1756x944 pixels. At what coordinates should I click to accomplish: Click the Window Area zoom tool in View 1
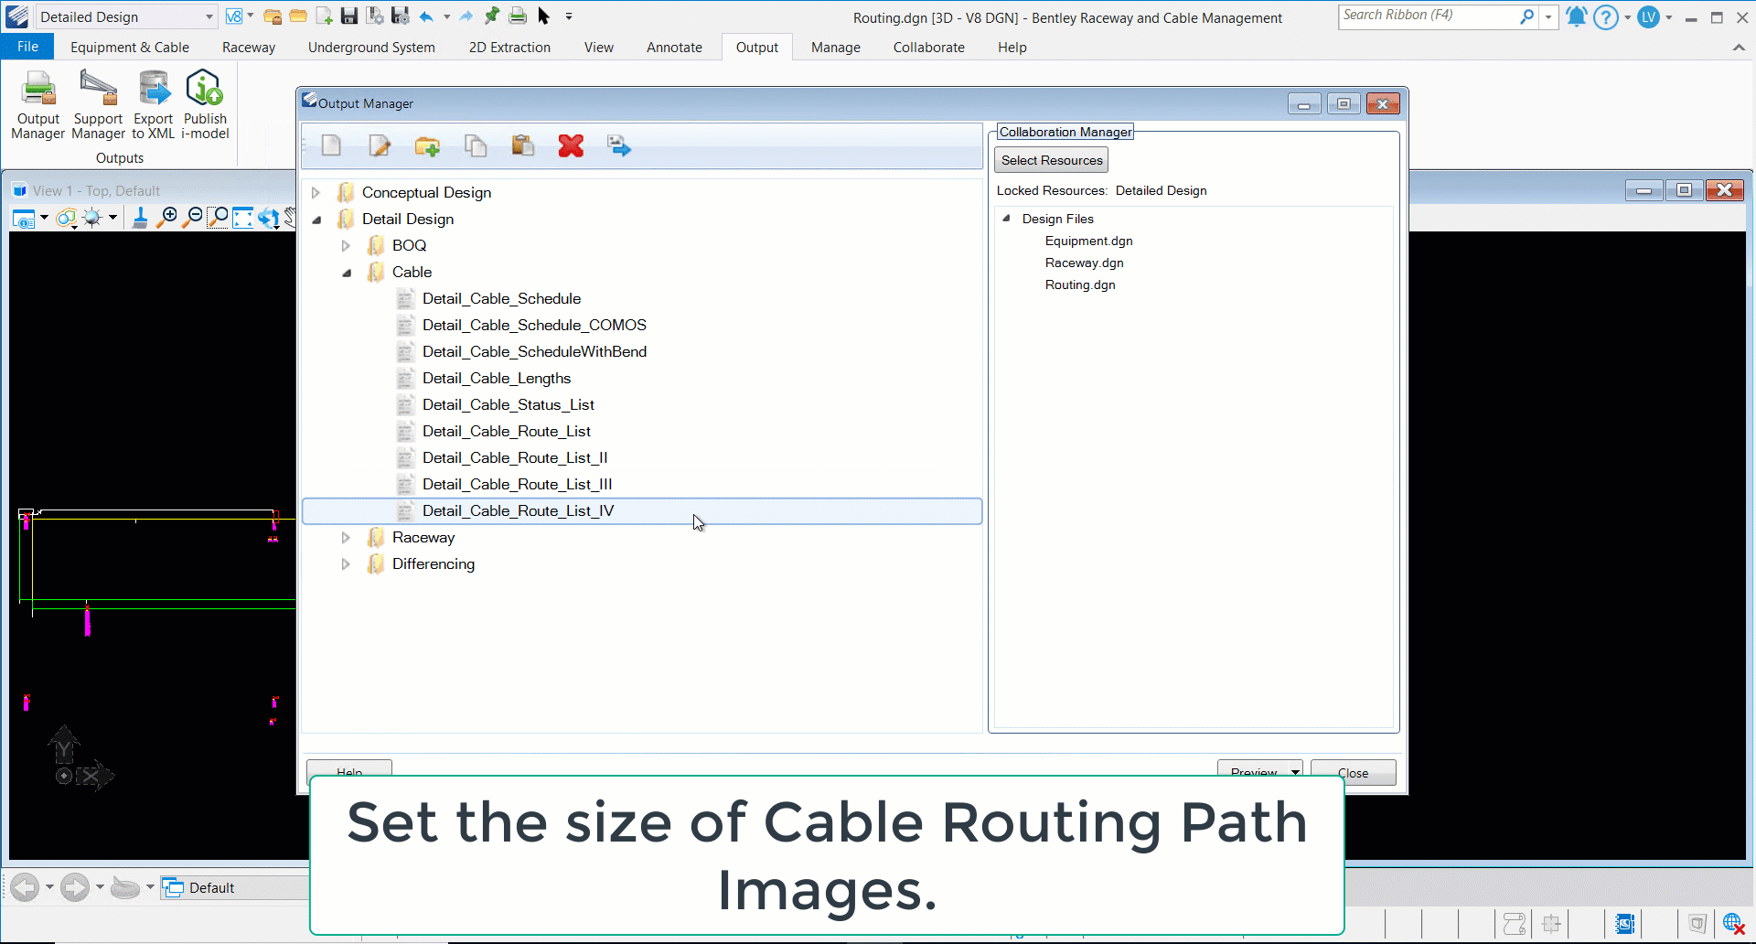(218, 218)
